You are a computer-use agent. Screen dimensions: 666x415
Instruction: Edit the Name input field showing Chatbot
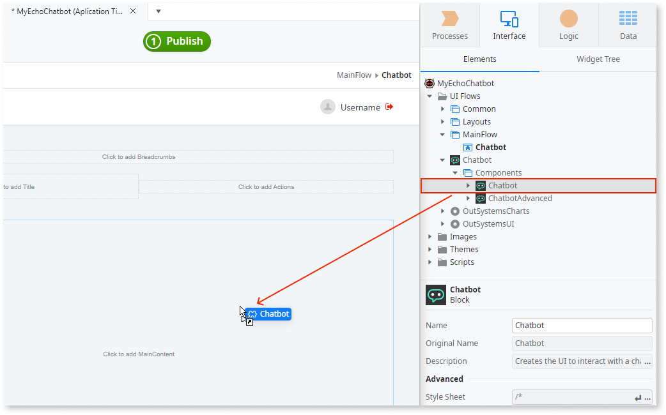click(581, 325)
